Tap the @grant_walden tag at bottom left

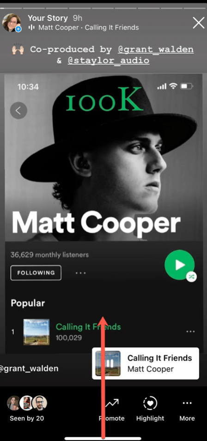click(x=29, y=368)
